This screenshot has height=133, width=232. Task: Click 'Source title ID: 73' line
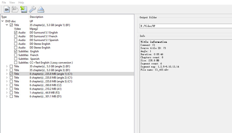click(x=153, y=48)
